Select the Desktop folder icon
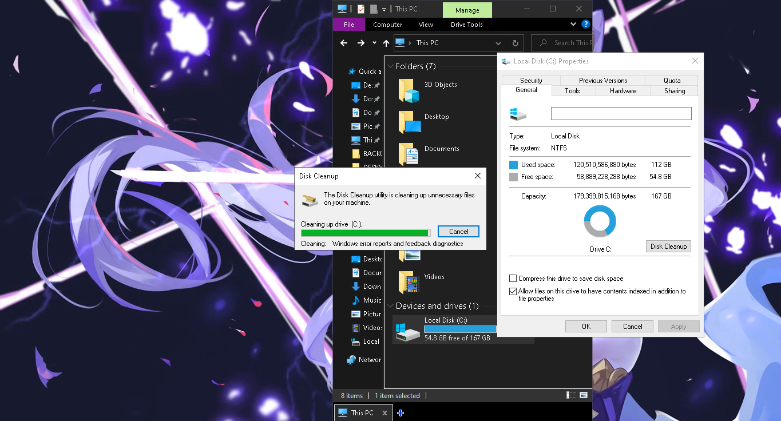The height and width of the screenshot is (421, 781). [x=409, y=122]
